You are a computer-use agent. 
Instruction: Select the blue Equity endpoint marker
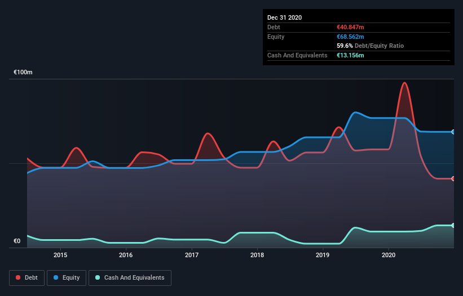pos(453,132)
